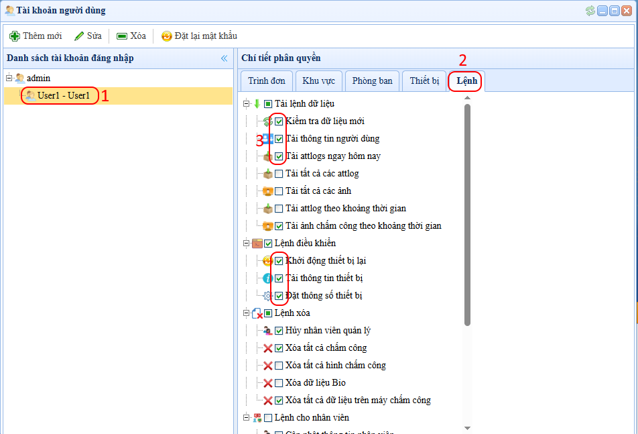The image size is (638, 434).
Task: Collapse the account list panel with double-chevron
Action: [224, 58]
